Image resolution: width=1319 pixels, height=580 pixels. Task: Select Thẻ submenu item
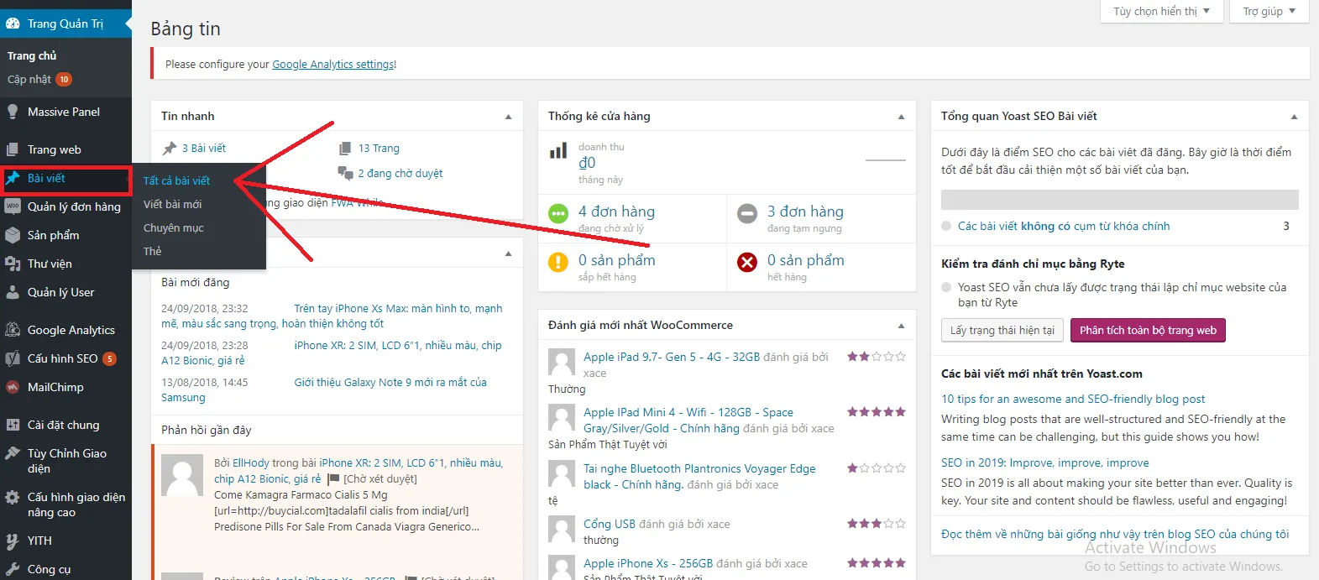[153, 251]
